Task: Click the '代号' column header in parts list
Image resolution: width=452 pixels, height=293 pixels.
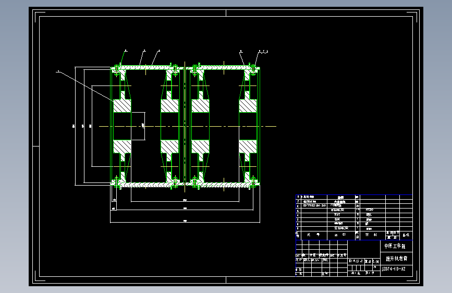Action: pyautogui.click(x=313, y=235)
